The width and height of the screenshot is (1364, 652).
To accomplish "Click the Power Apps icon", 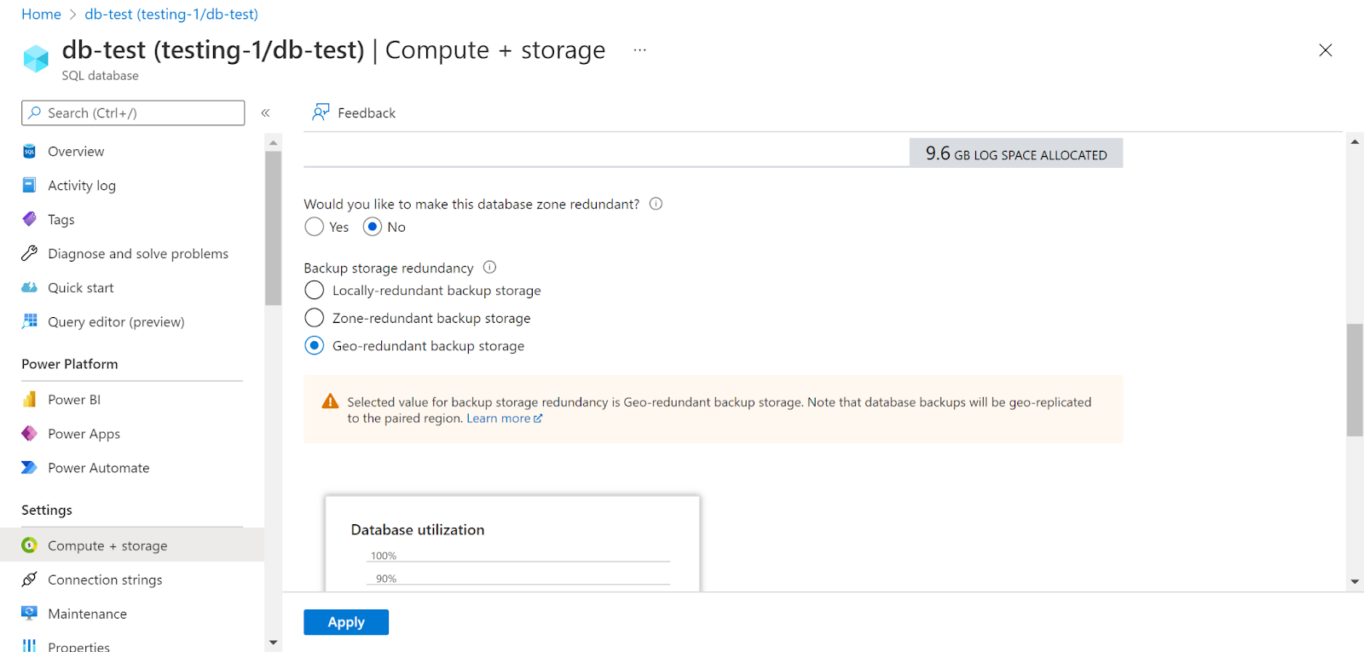I will pyautogui.click(x=29, y=434).
